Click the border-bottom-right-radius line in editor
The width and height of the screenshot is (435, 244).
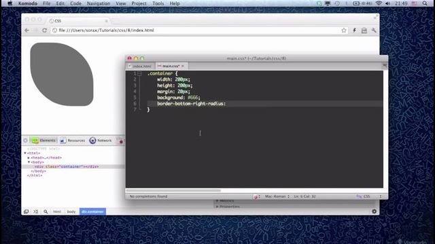point(191,104)
